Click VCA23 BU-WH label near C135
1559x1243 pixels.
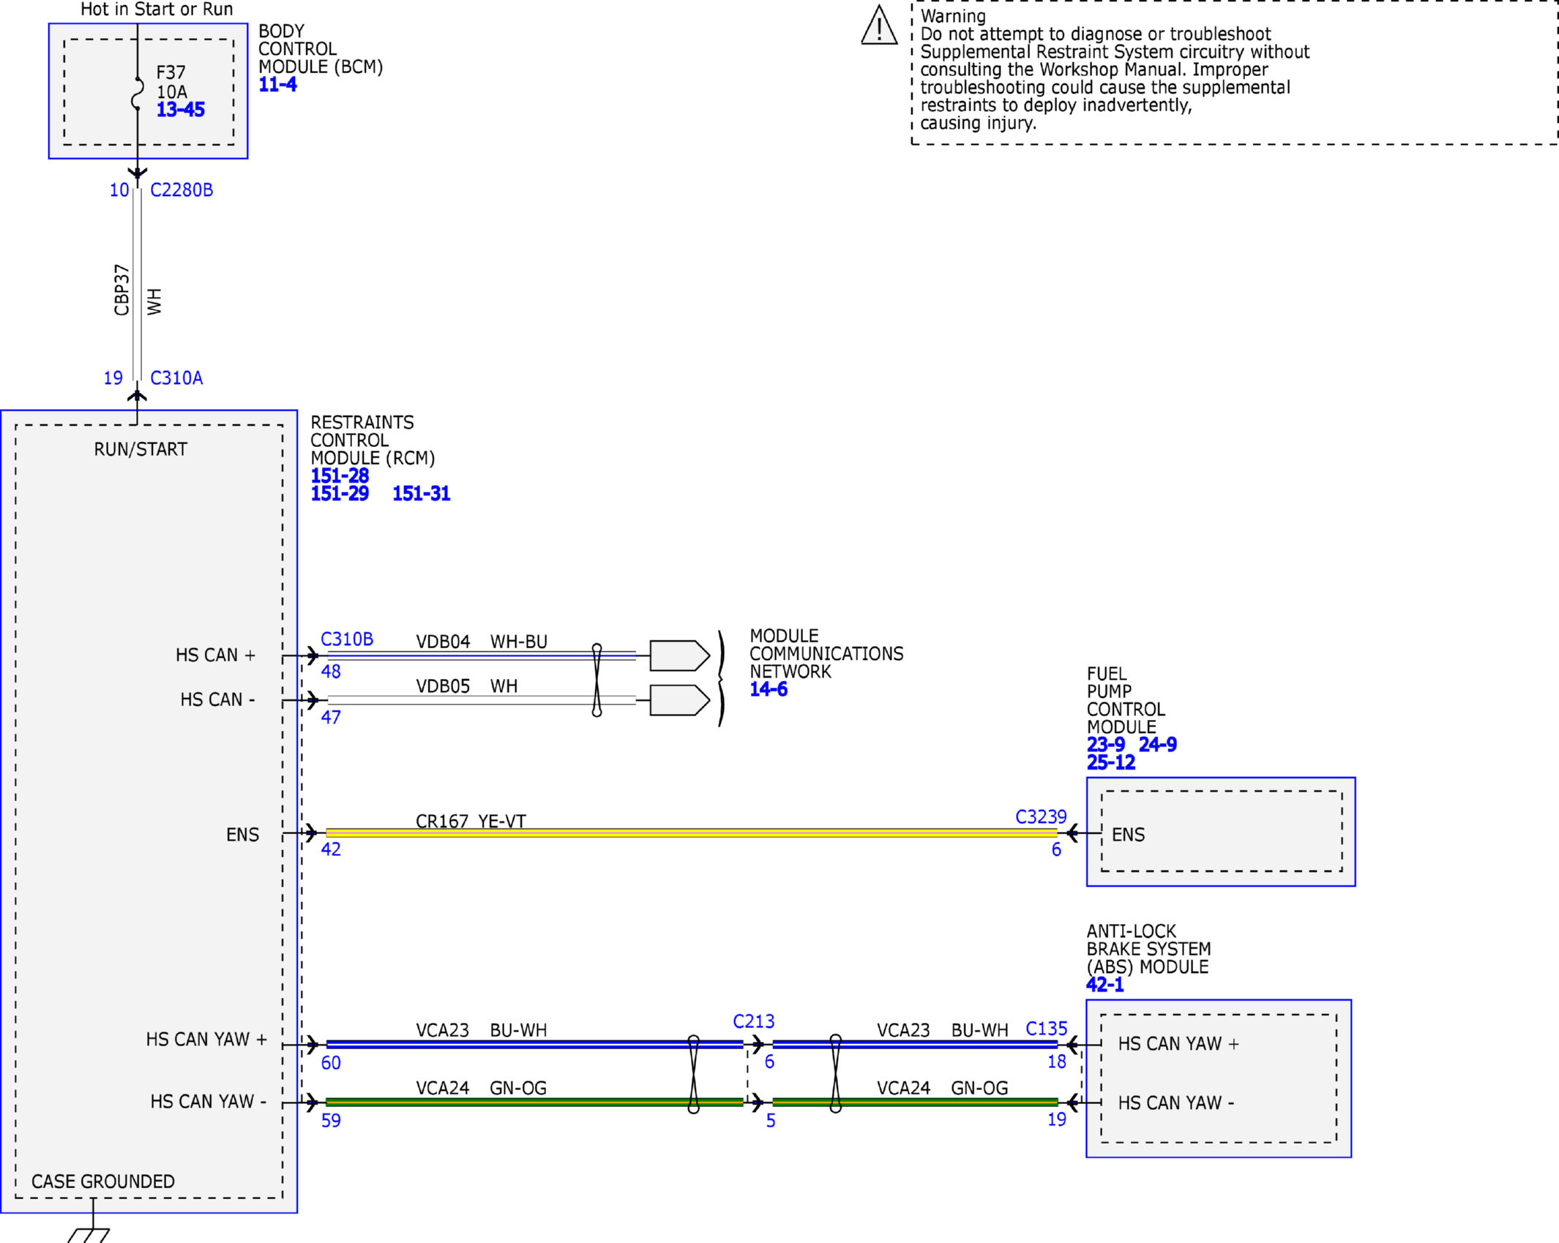[943, 1030]
